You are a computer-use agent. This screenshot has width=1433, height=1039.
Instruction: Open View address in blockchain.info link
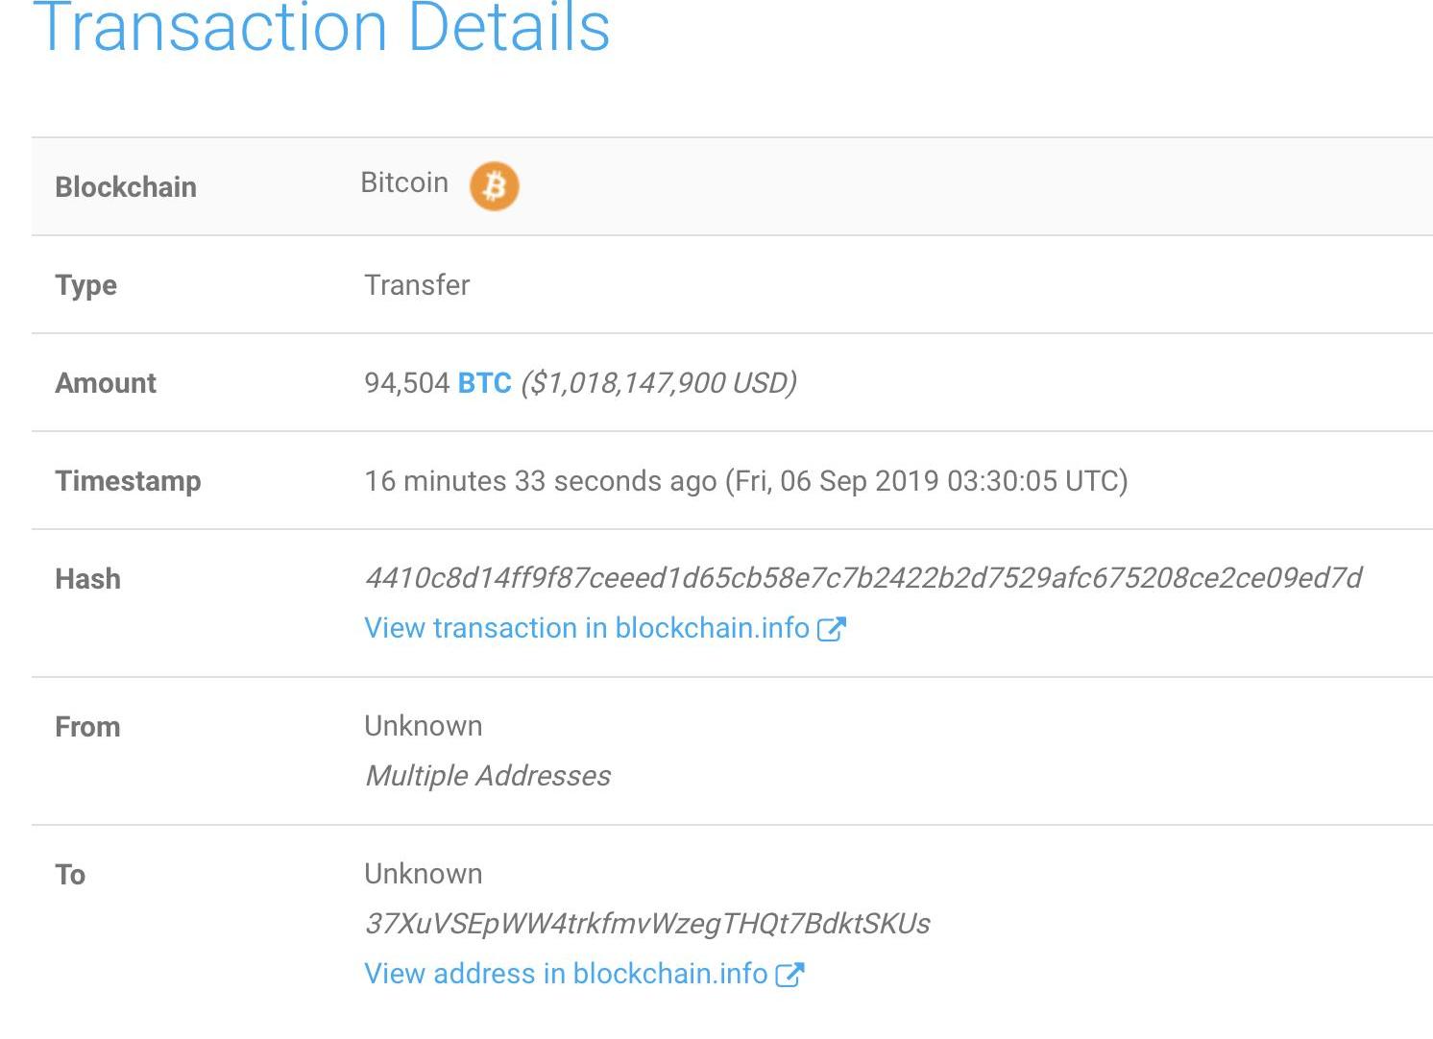click(565, 974)
